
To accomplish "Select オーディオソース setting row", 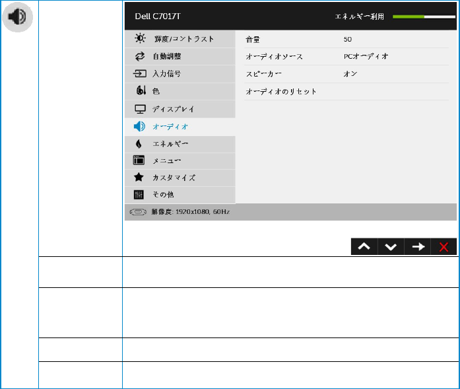I will tap(346, 56).
